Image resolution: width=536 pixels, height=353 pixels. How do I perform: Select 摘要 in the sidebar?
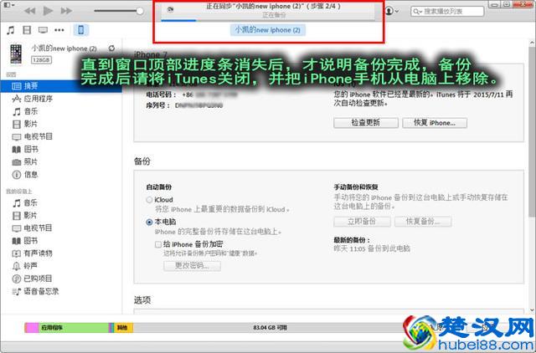(x=61, y=86)
